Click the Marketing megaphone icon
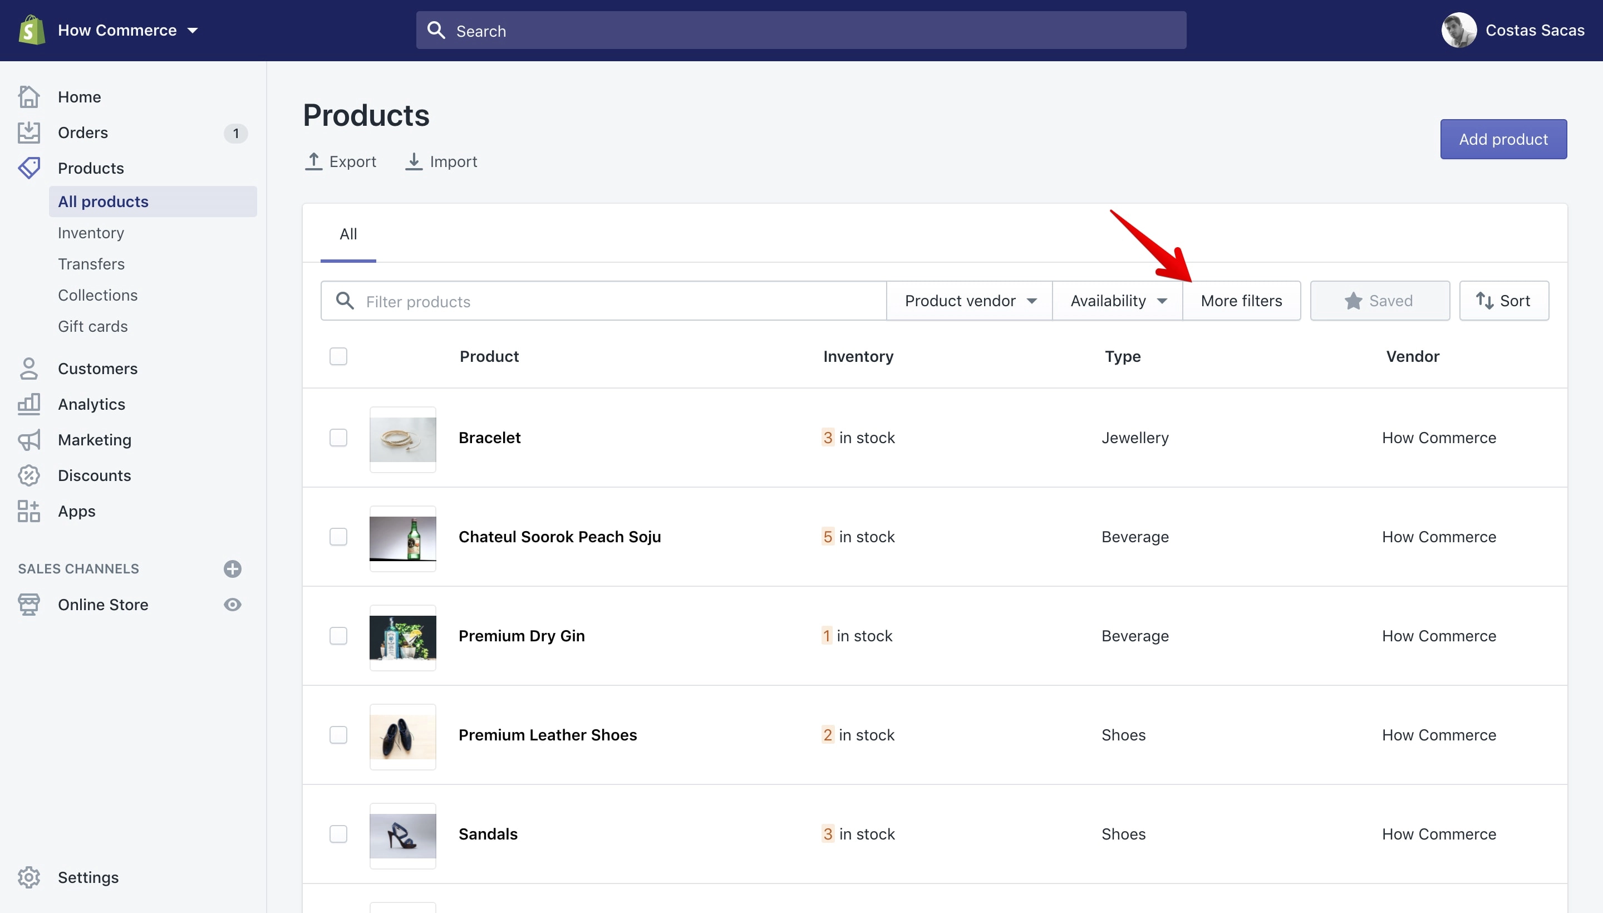The width and height of the screenshot is (1603, 913). pyautogui.click(x=29, y=440)
